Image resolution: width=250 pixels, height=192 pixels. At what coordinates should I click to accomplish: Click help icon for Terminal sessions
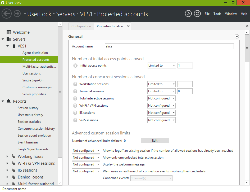point(75,91)
